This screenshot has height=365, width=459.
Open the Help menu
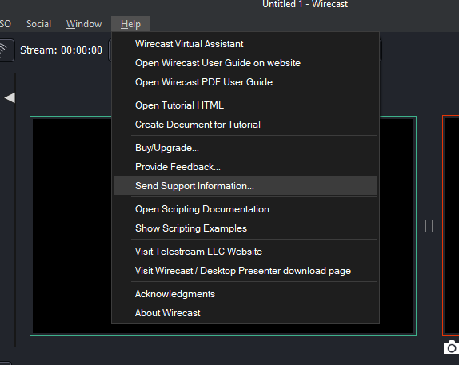[x=130, y=24]
